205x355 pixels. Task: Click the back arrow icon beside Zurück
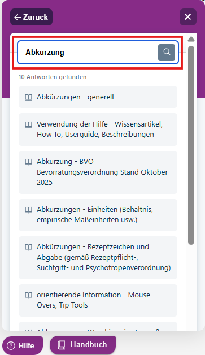click(18, 17)
